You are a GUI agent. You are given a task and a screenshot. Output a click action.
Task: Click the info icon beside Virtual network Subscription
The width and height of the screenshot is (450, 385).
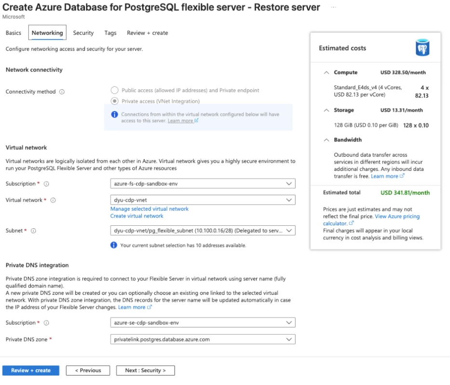(46, 184)
